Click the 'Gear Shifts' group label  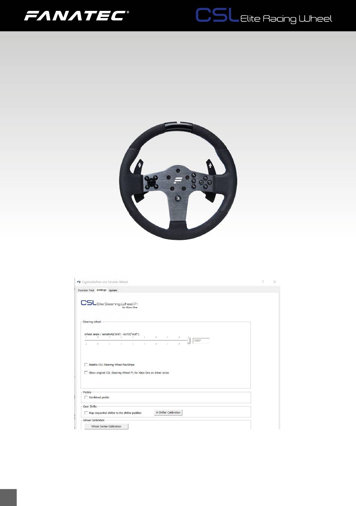pos(90,407)
